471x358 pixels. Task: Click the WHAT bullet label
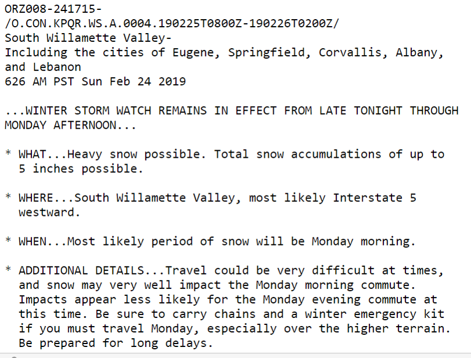tap(32, 154)
